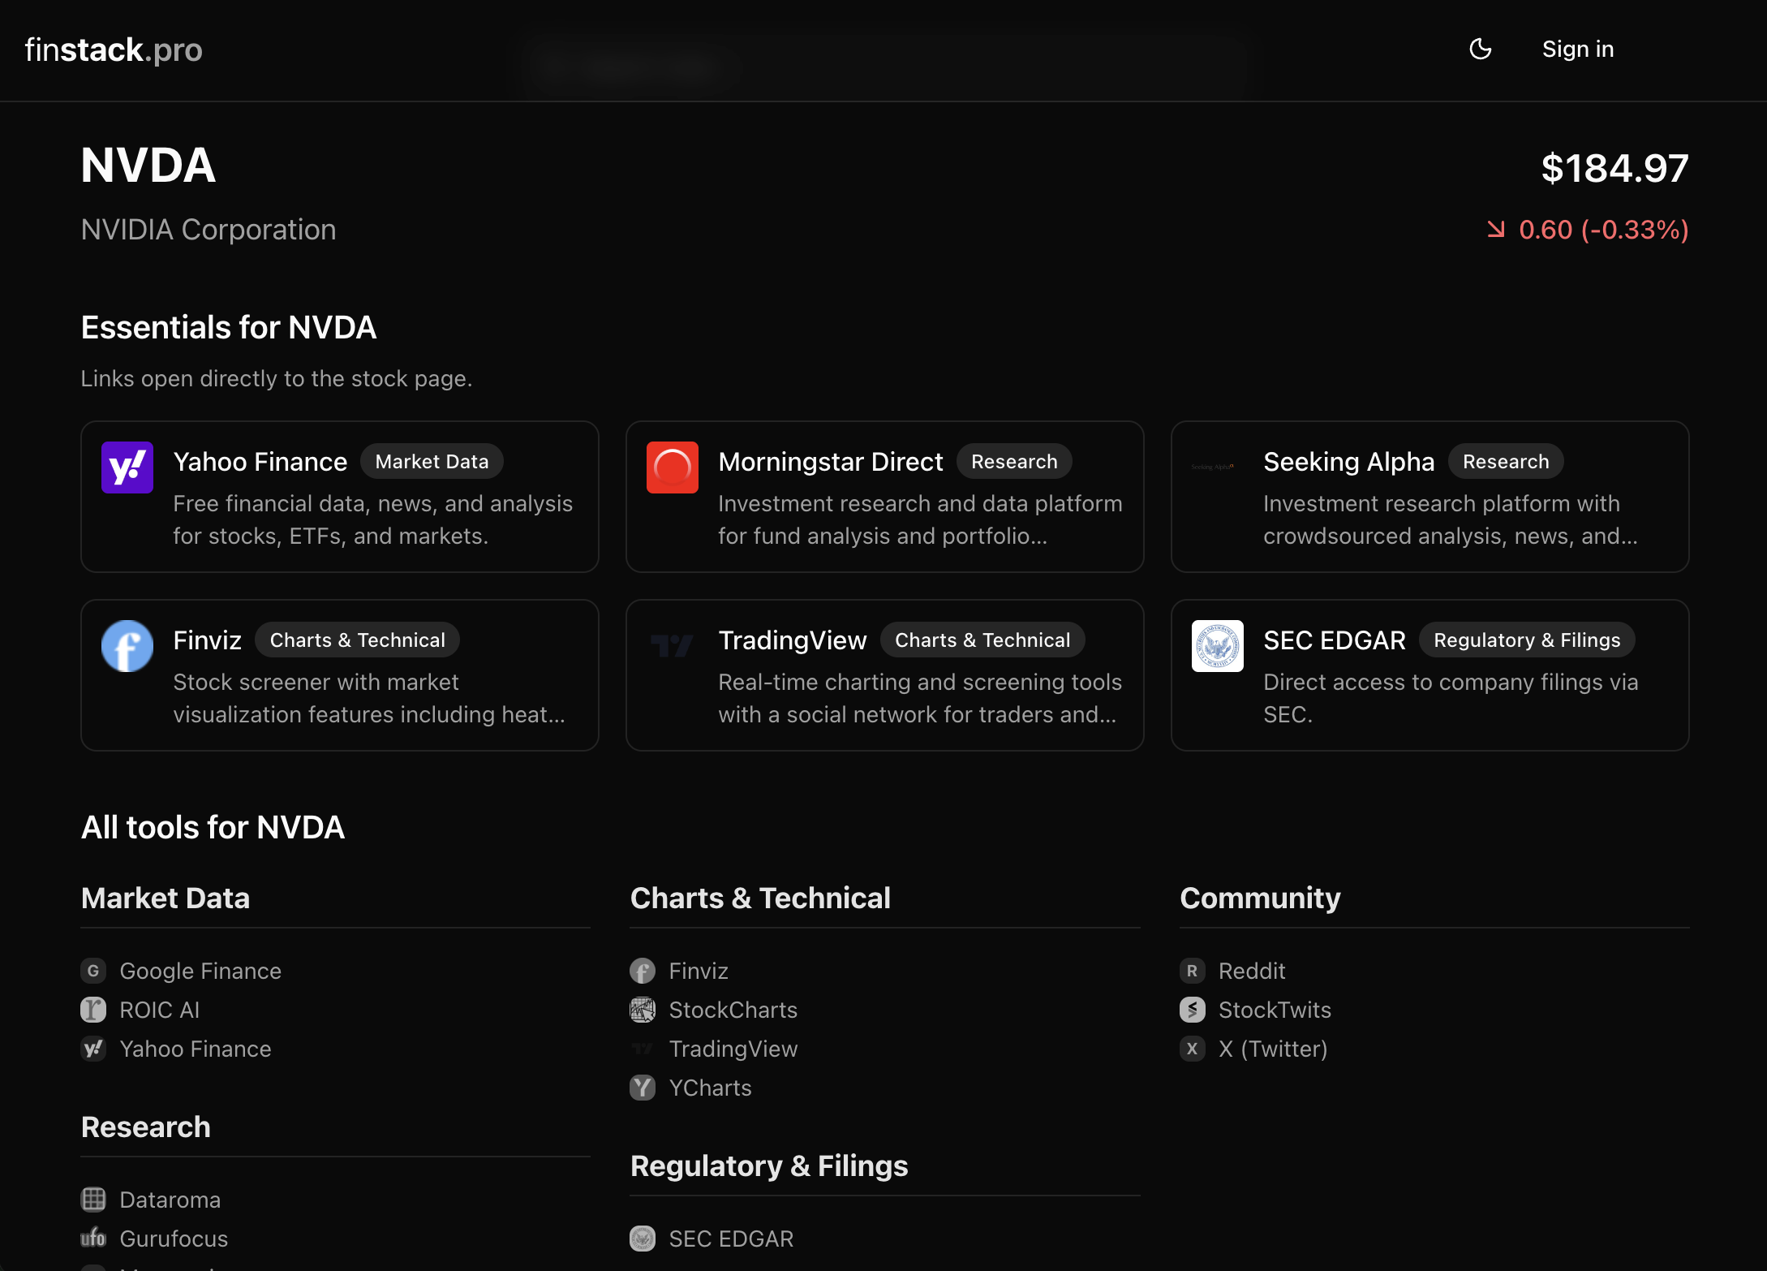The width and height of the screenshot is (1767, 1271).
Task: Click the Sign in link
Action: 1576,49
